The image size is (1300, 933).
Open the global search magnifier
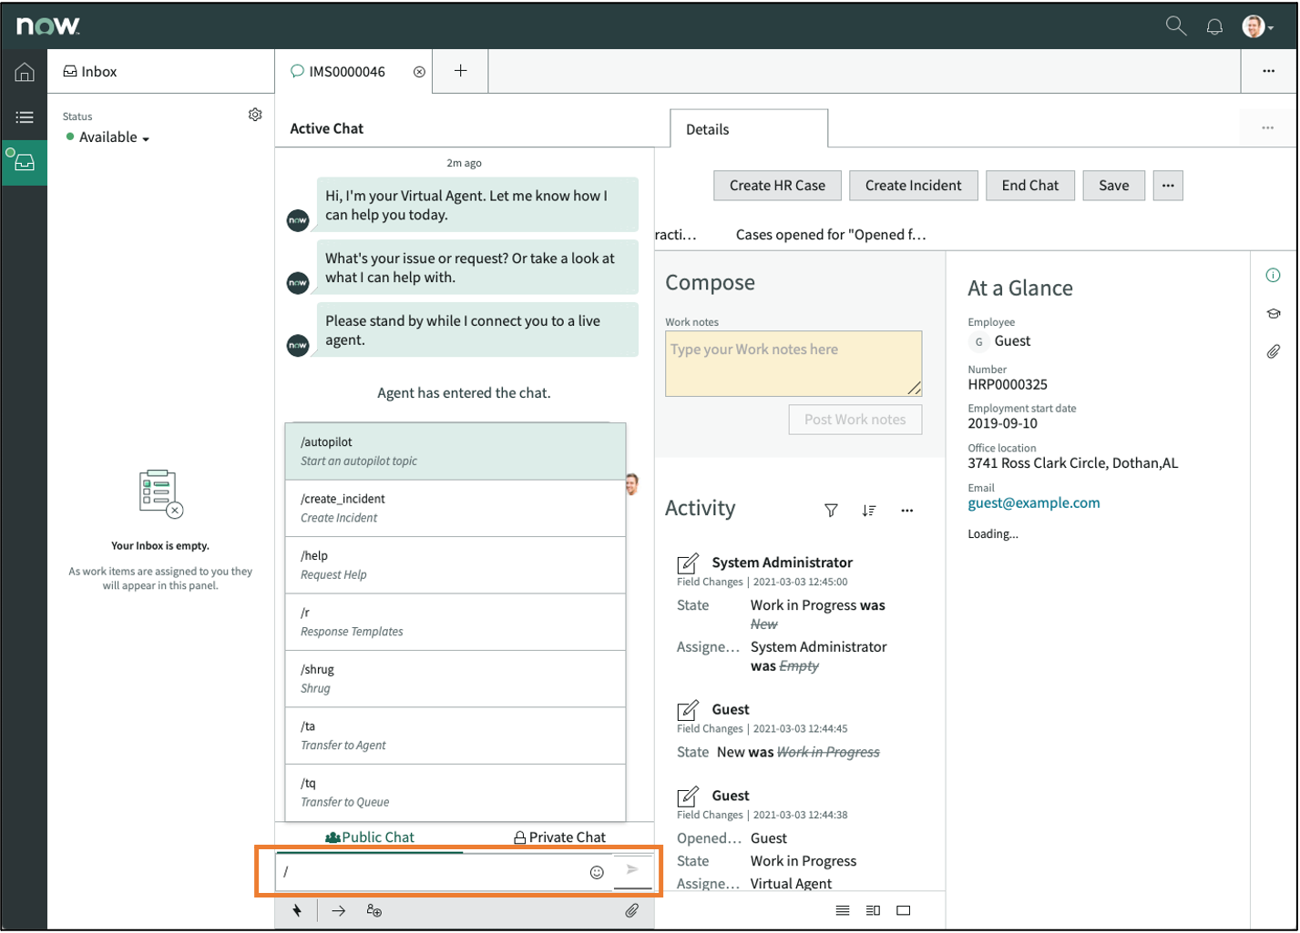pos(1176,25)
